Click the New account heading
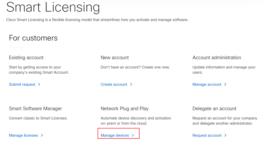This screenshot has height=141, width=268. pos(115,58)
